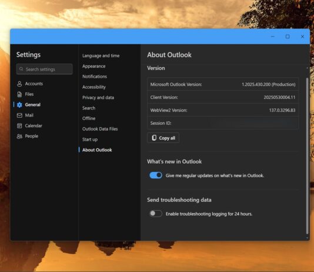Click the Version section heading
Image resolution: width=314 pixels, height=272 pixels.
[156, 68]
